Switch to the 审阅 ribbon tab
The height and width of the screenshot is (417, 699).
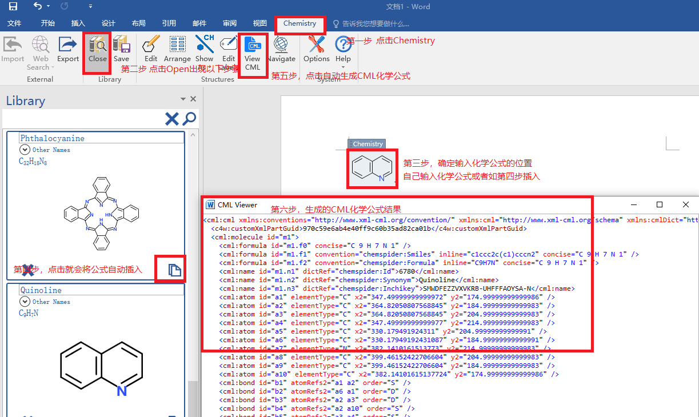click(230, 23)
